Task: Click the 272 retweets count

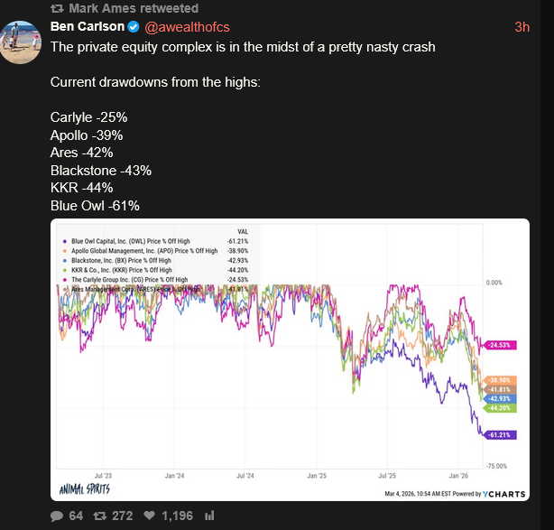Action: point(123,516)
